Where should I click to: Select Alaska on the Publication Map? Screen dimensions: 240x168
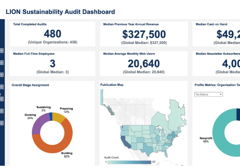pos(102,97)
